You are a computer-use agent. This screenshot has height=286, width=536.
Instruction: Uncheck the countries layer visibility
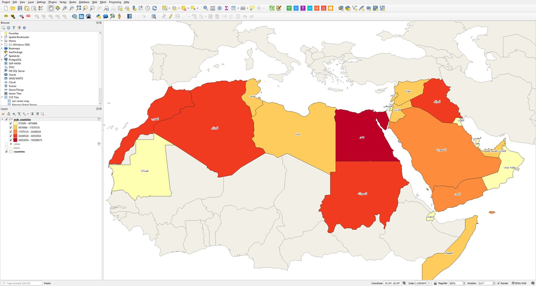[x=7, y=152]
